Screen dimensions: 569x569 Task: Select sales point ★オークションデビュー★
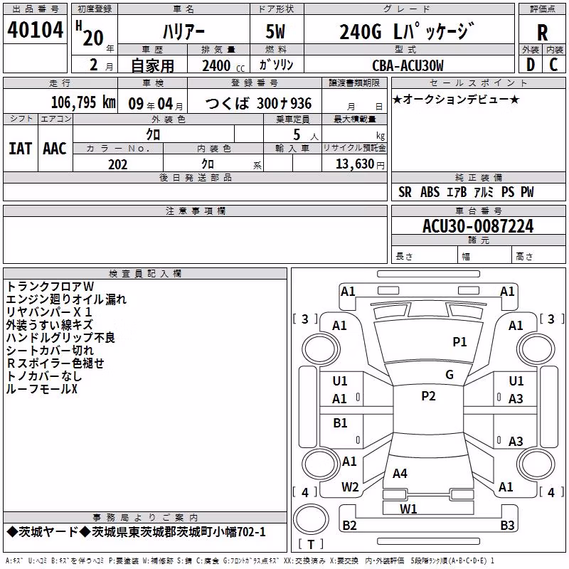456,99
